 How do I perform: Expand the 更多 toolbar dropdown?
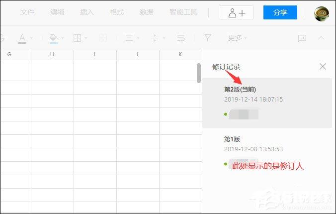[x=238, y=38]
